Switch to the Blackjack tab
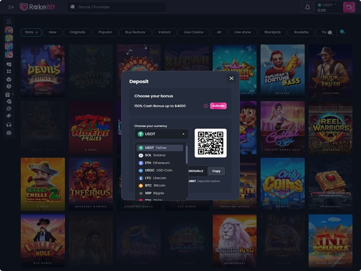The width and height of the screenshot is (361, 271). click(272, 32)
